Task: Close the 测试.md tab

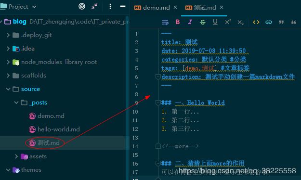Action: [x=222, y=7]
